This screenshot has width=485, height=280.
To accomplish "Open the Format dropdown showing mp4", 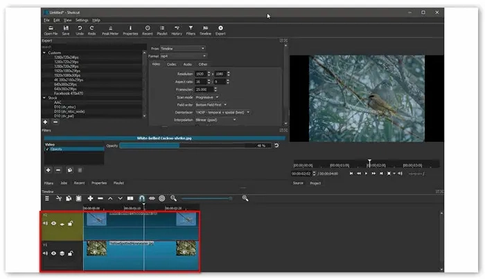I will (183, 56).
